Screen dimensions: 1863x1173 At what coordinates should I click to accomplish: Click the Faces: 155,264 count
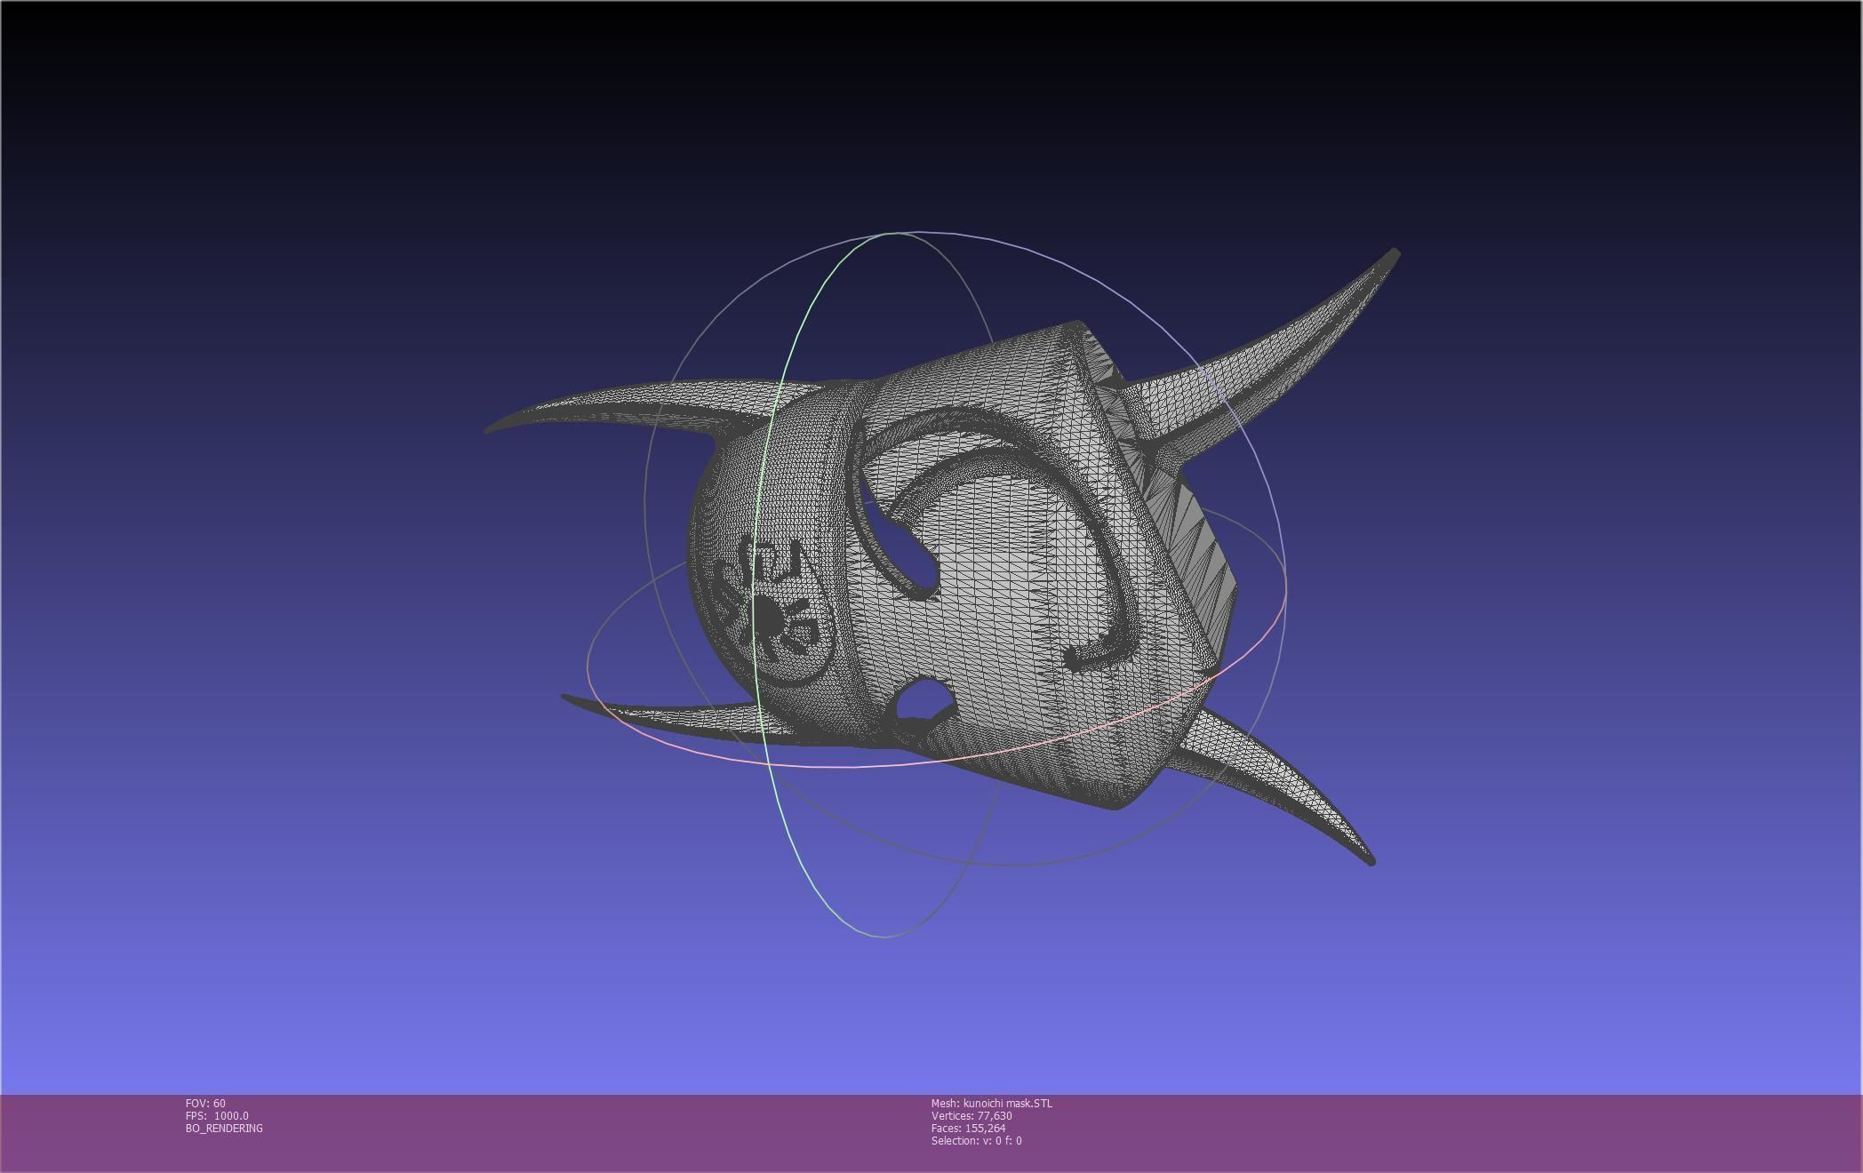pyautogui.click(x=968, y=1129)
